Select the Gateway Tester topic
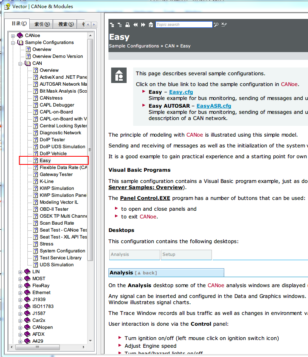 [x=56, y=174]
